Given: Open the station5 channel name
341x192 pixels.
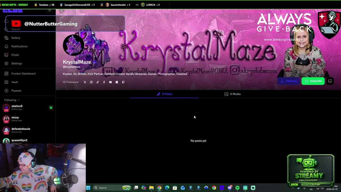Looking at the screenshot, I should pyautogui.click(x=17, y=106).
